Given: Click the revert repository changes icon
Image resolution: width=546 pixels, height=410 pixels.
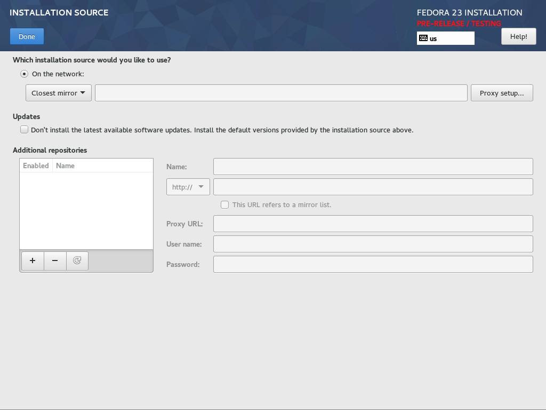Looking at the screenshot, I should coord(77,261).
